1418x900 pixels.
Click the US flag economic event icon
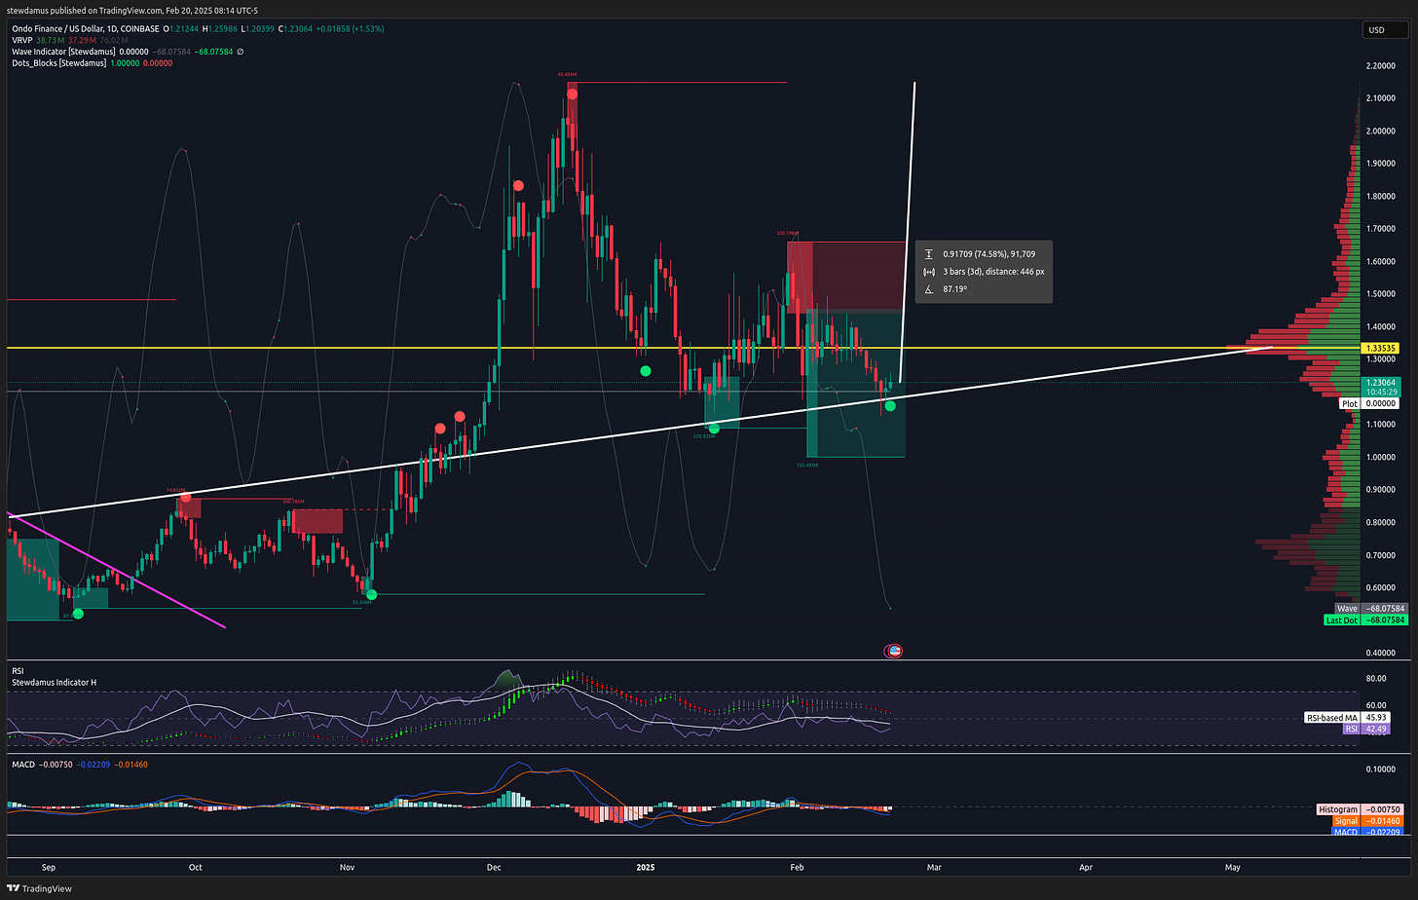[894, 651]
